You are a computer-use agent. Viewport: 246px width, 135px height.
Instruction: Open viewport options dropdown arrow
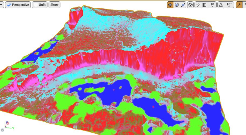(2, 5)
